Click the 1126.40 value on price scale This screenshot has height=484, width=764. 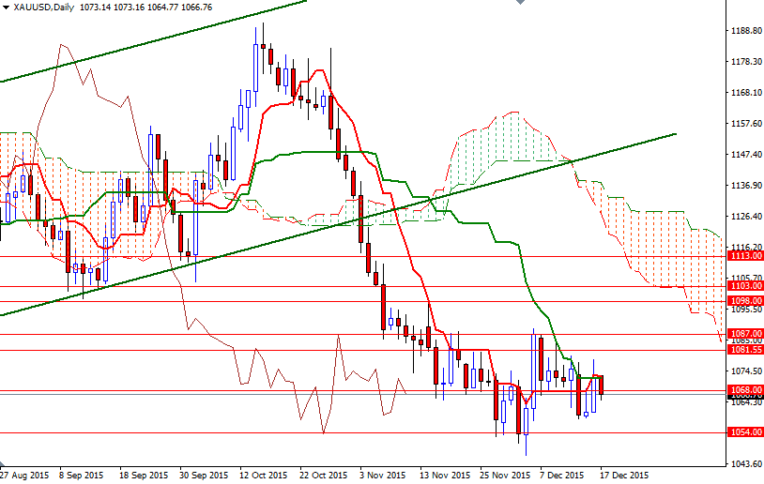[x=744, y=217]
